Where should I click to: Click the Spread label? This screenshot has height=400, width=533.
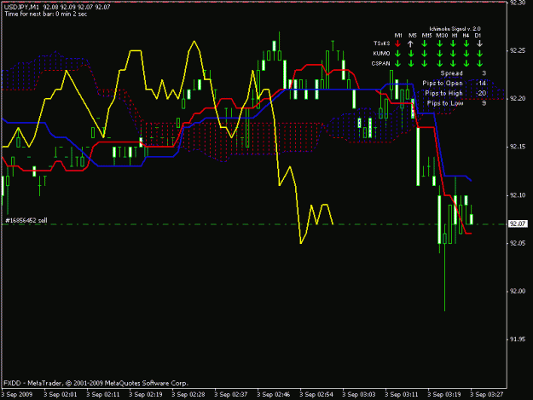click(x=451, y=73)
